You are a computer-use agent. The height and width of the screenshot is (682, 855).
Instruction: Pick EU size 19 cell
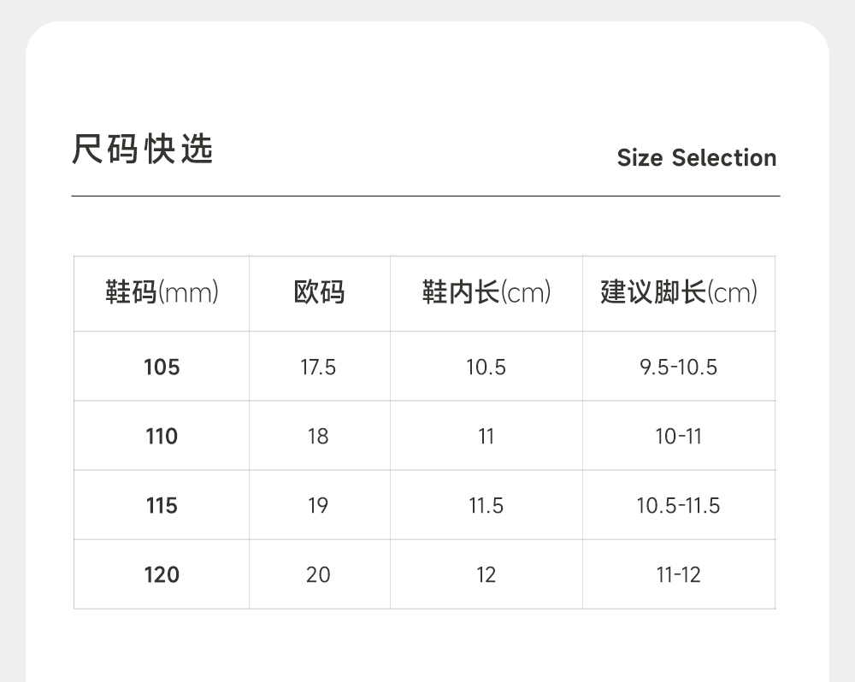coord(318,506)
